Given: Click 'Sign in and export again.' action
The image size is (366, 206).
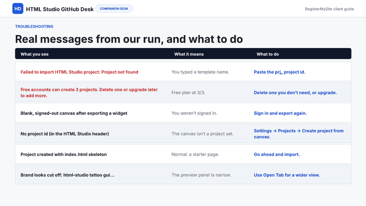Looking at the screenshot, I should 280,113.
